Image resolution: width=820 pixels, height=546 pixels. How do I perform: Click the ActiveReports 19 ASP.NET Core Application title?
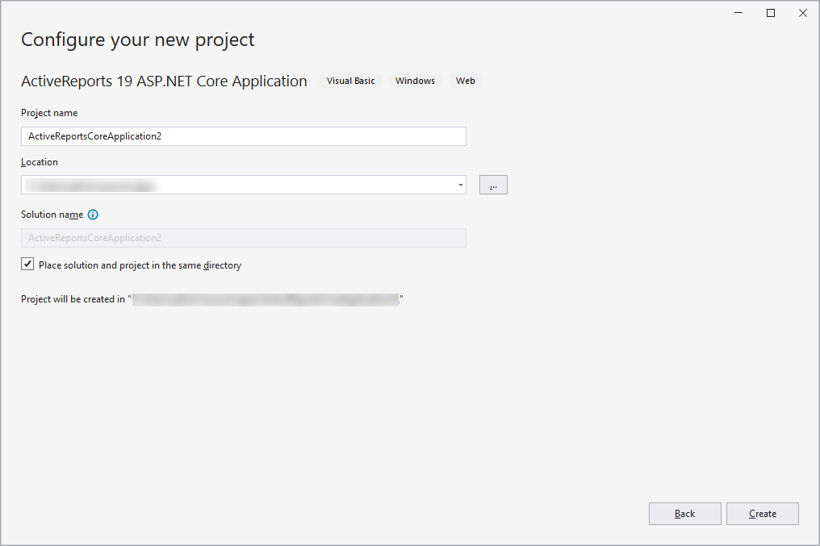pos(164,81)
